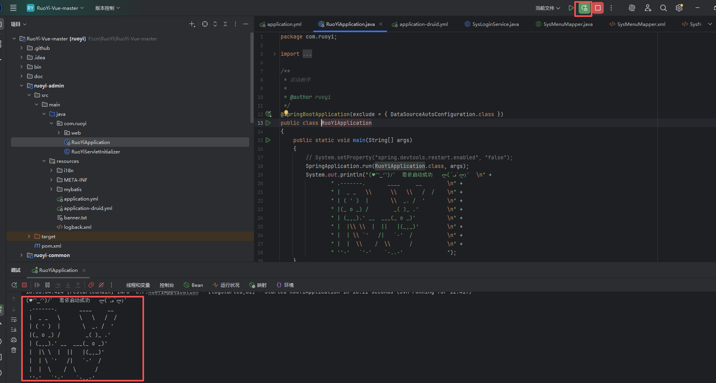Toggle scroll to end in the console

(x=14, y=330)
